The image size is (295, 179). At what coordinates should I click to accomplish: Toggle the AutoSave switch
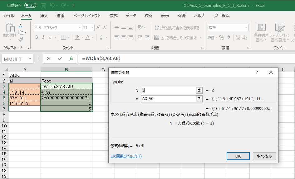pyautogui.click(x=30, y=5)
